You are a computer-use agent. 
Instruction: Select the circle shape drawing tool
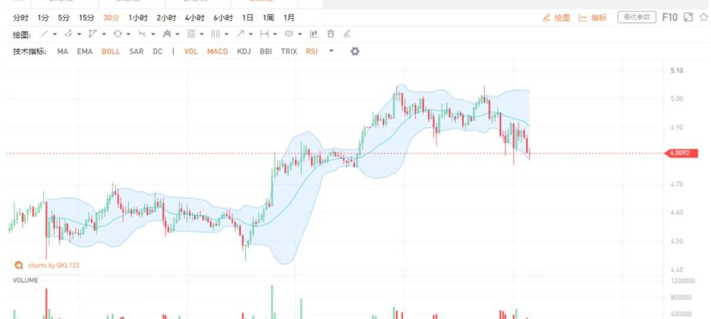tap(117, 34)
